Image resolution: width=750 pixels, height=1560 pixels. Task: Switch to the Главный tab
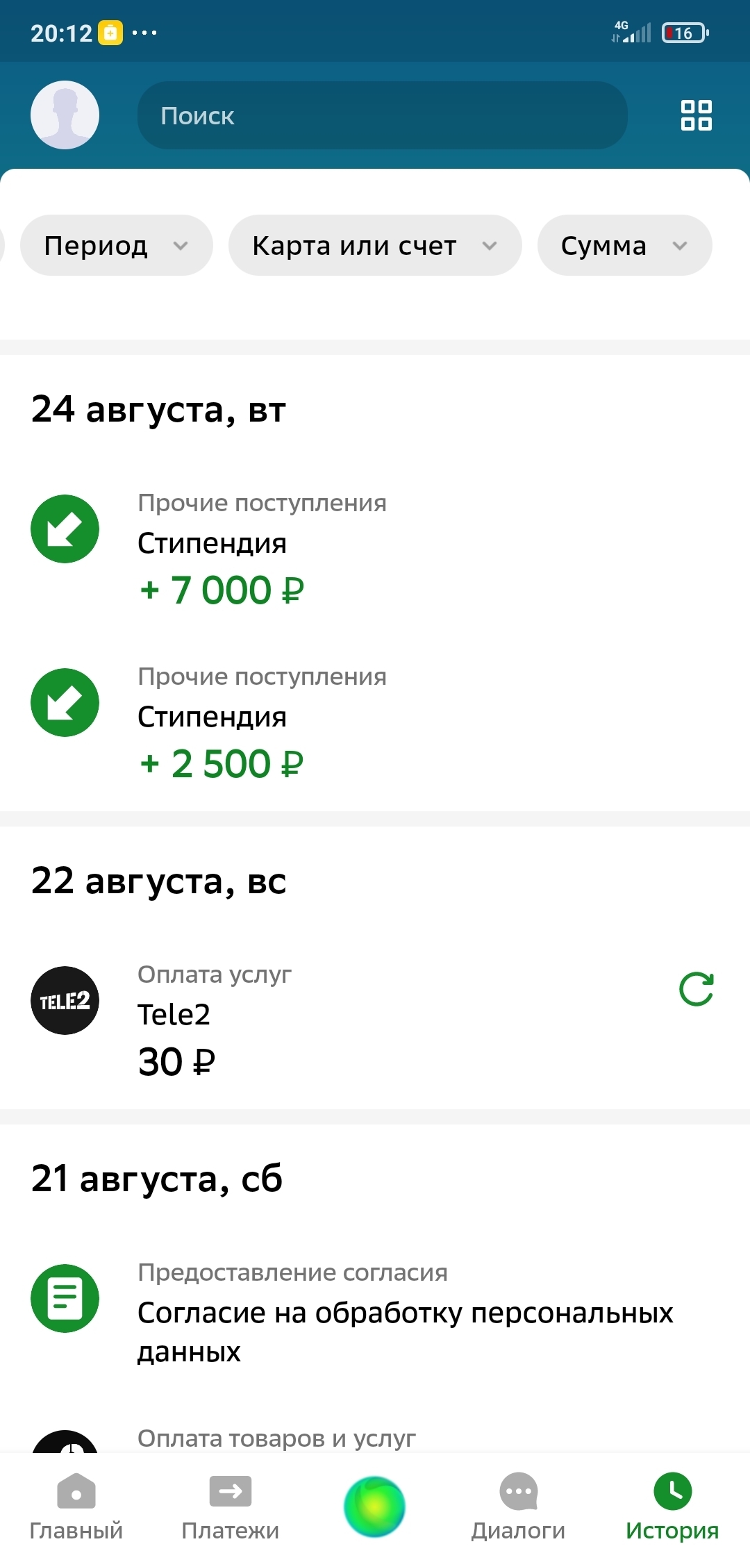click(x=76, y=1507)
